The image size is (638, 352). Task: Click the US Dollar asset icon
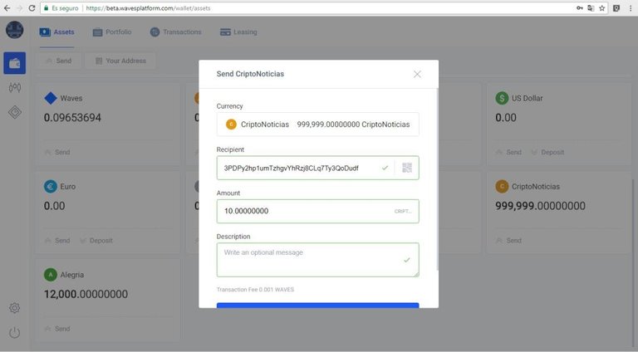coord(502,98)
